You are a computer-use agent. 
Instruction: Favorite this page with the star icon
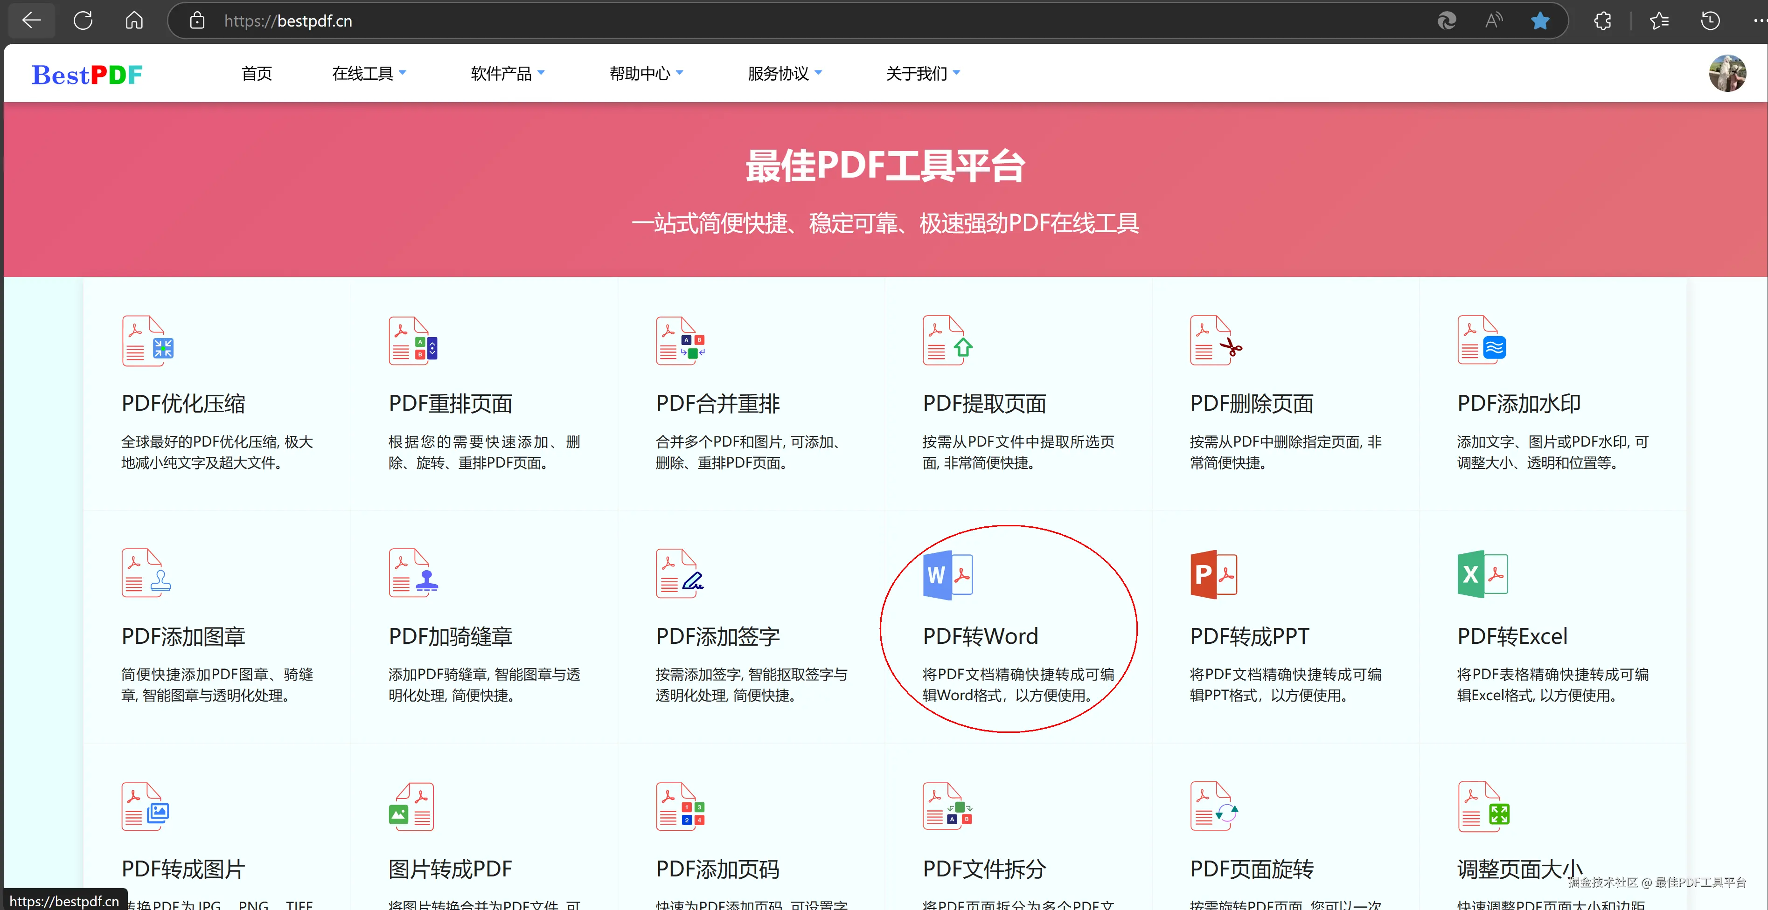(x=1540, y=21)
